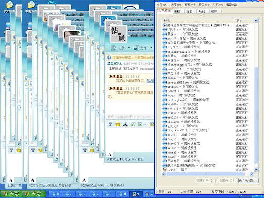
Task: Expand the dropdown arrow beside 文件
Action: [151, 48]
